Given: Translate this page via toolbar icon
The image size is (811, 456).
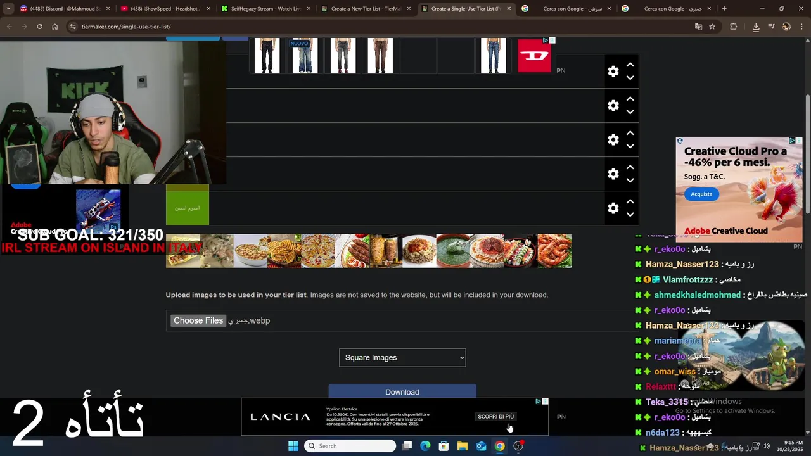Looking at the screenshot, I should click(x=698, y=27).
